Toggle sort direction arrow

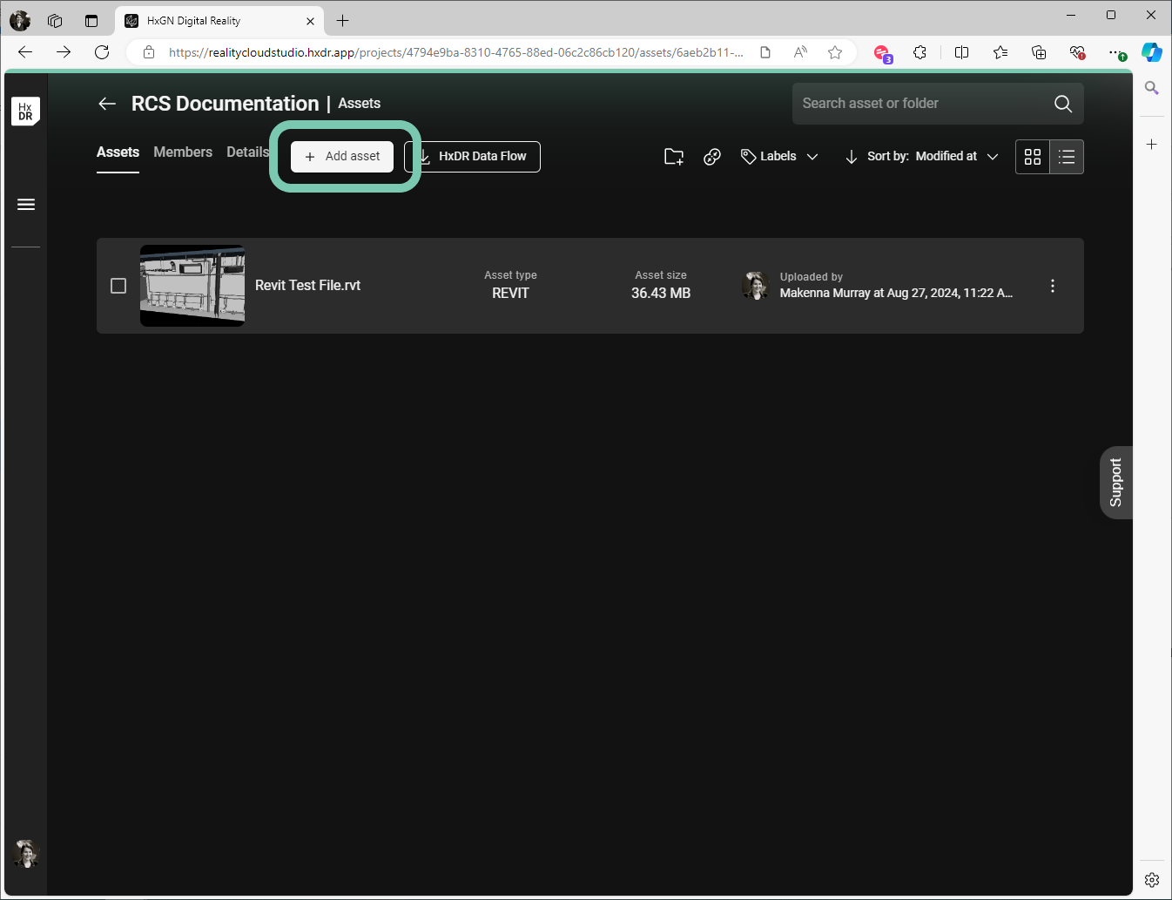point(851,157)
